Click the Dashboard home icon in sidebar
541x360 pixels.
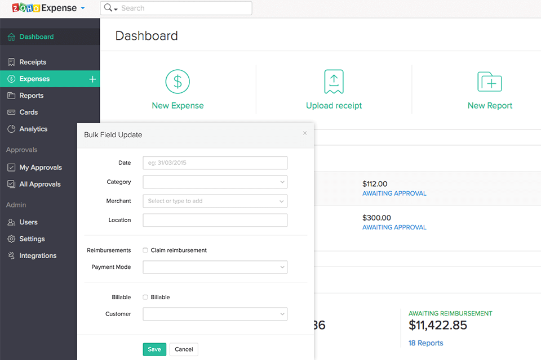tap(11, 37)
